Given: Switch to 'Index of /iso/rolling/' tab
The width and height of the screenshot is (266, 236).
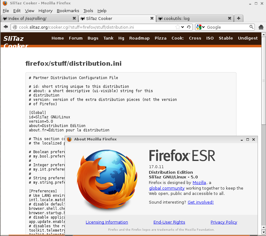Looking at the screenshot, I should pos(39,18).
